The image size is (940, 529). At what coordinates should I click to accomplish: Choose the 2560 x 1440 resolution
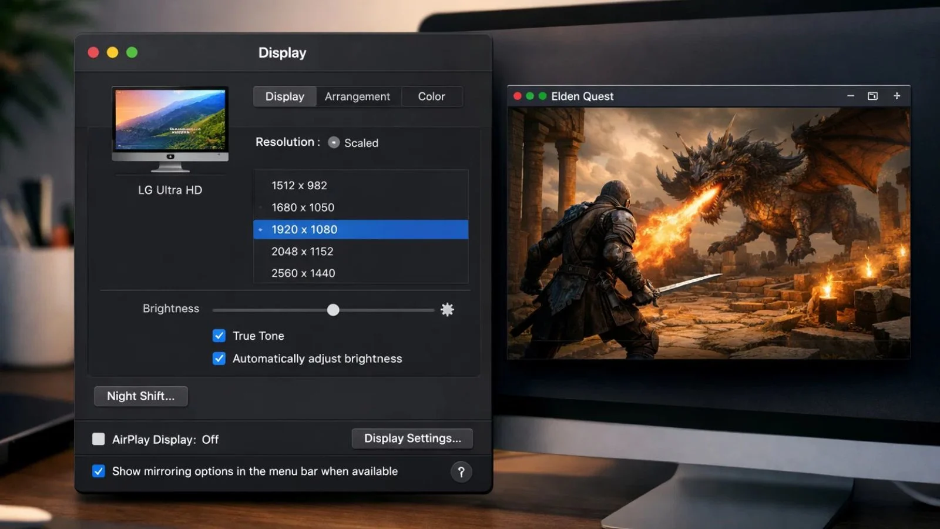click(x=303, y=273)
